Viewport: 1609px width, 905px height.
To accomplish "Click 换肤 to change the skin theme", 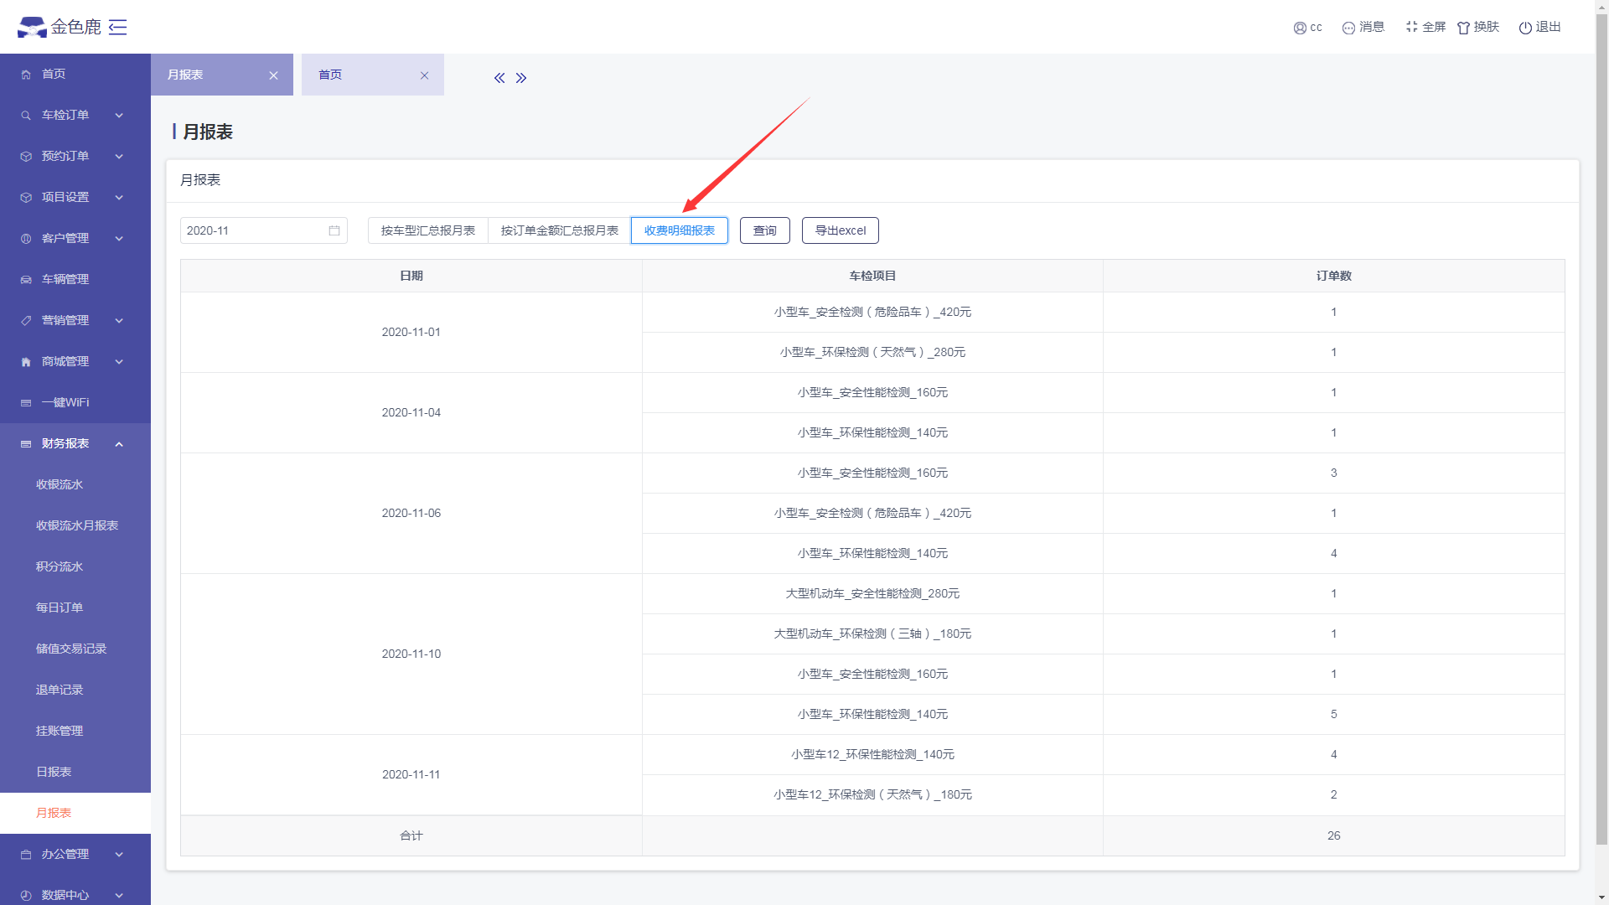I will [x=1478, y=27].
